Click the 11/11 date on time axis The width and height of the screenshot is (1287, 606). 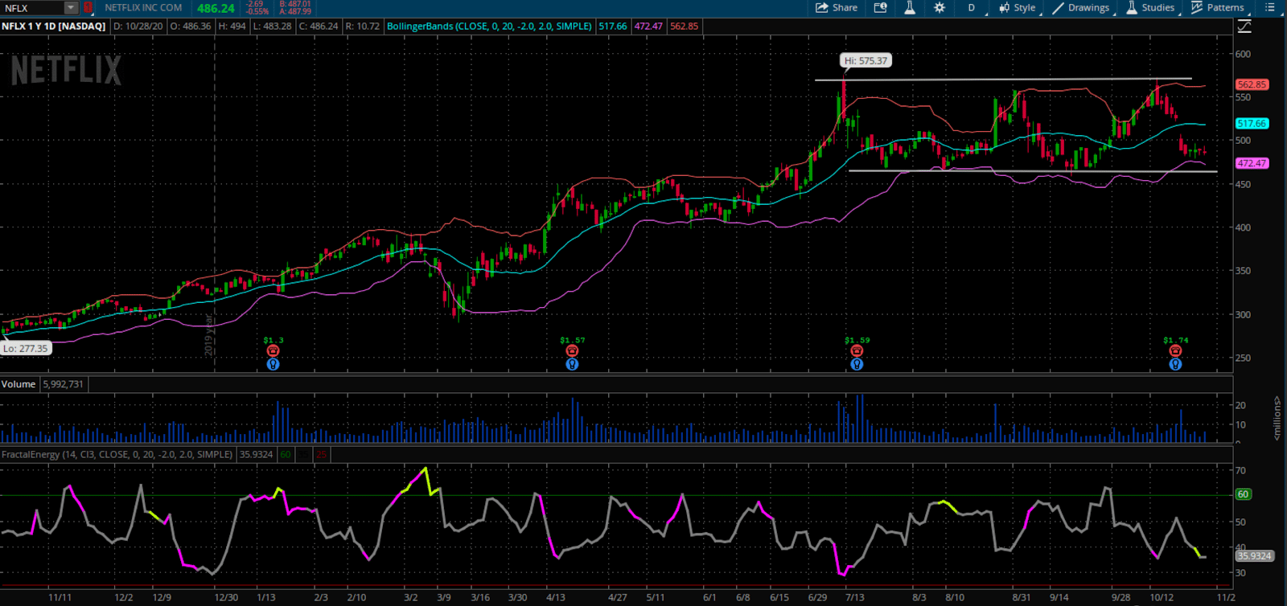click(x=60, y=598)
